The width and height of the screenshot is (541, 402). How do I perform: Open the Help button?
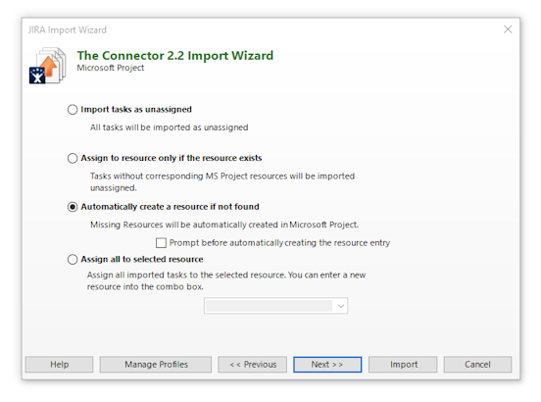(60, 365)
